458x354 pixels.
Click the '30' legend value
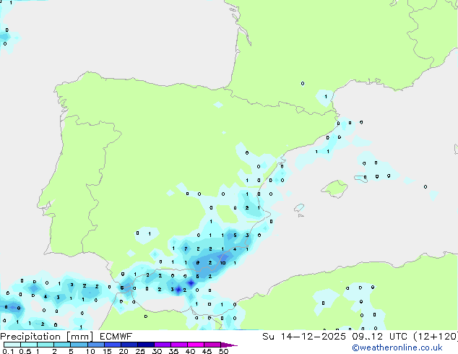(x=157, y=351)
